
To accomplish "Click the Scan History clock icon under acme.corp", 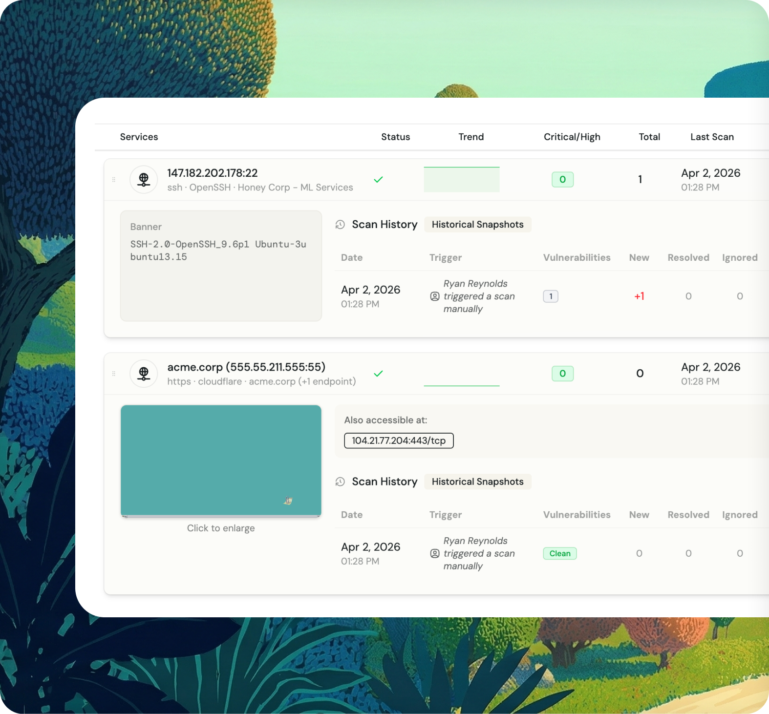I will click(341, 482).
